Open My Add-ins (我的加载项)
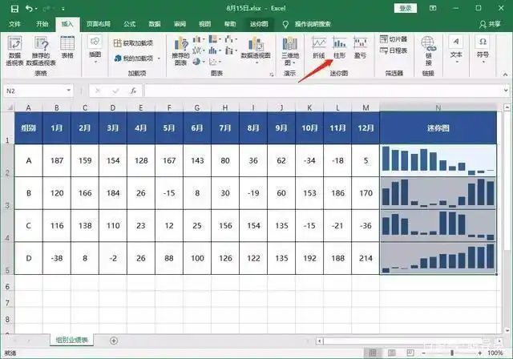Viewport: 513px width, 359px height. (x=134, y=58)
